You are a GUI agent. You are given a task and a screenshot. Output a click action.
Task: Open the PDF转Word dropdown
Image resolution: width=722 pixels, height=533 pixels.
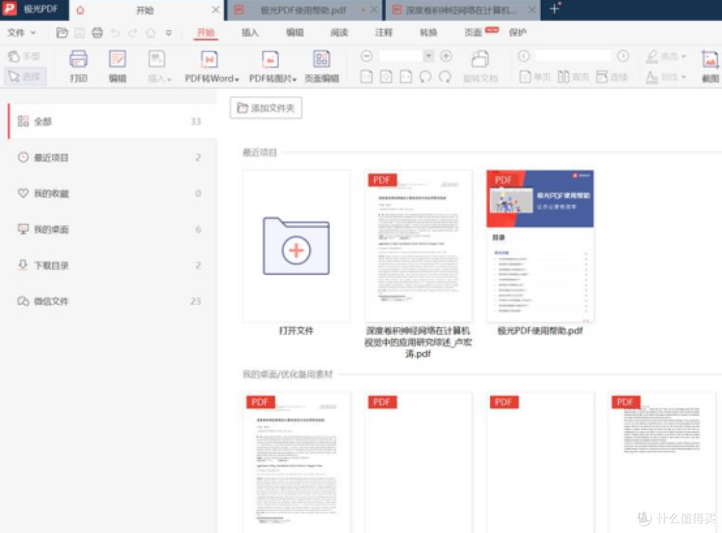tap(211, 66)
